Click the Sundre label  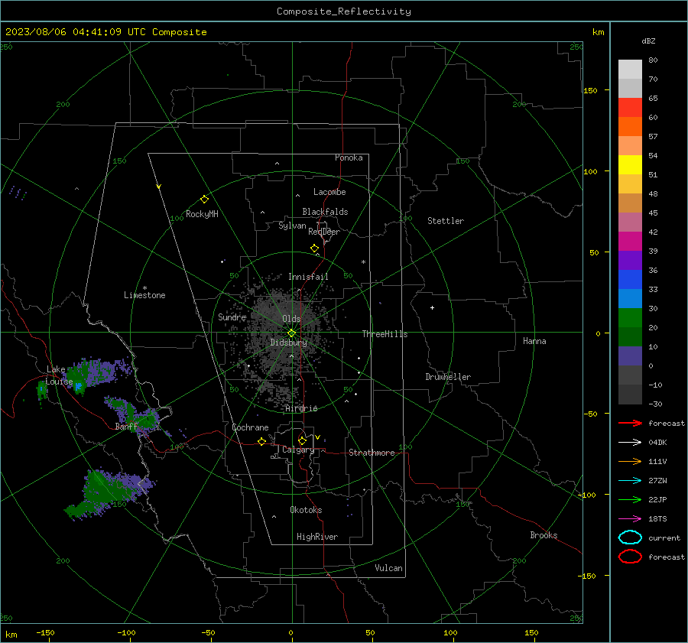click(x=232, y=317)
